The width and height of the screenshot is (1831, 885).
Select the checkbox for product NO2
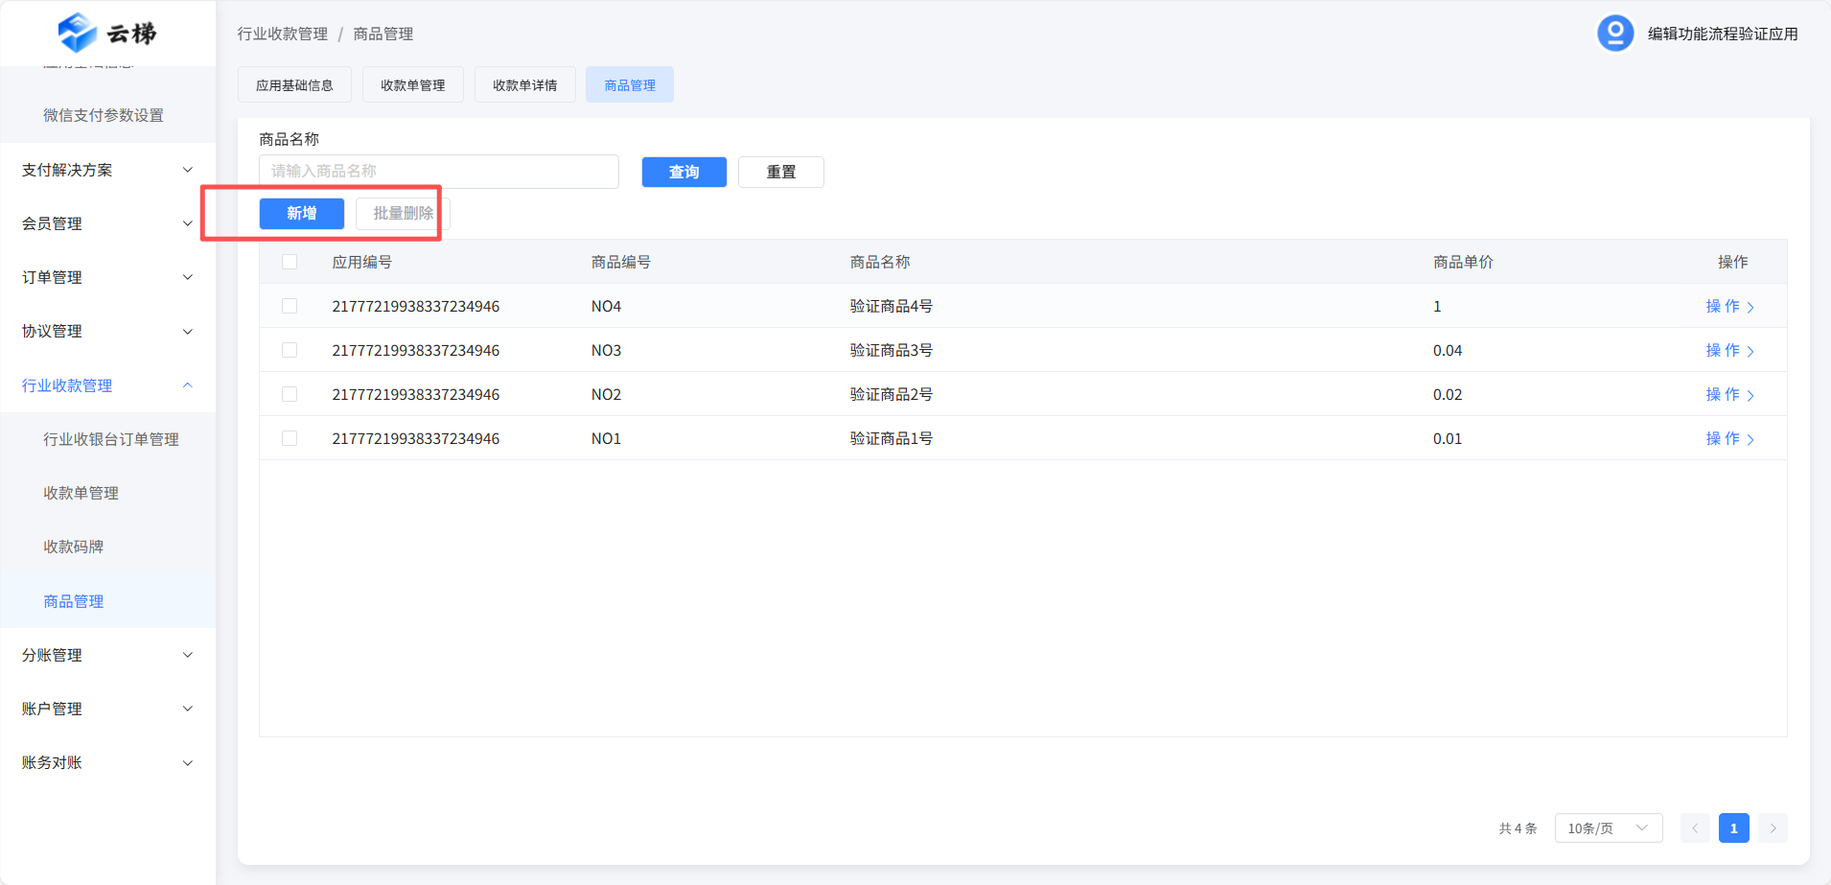290,395
